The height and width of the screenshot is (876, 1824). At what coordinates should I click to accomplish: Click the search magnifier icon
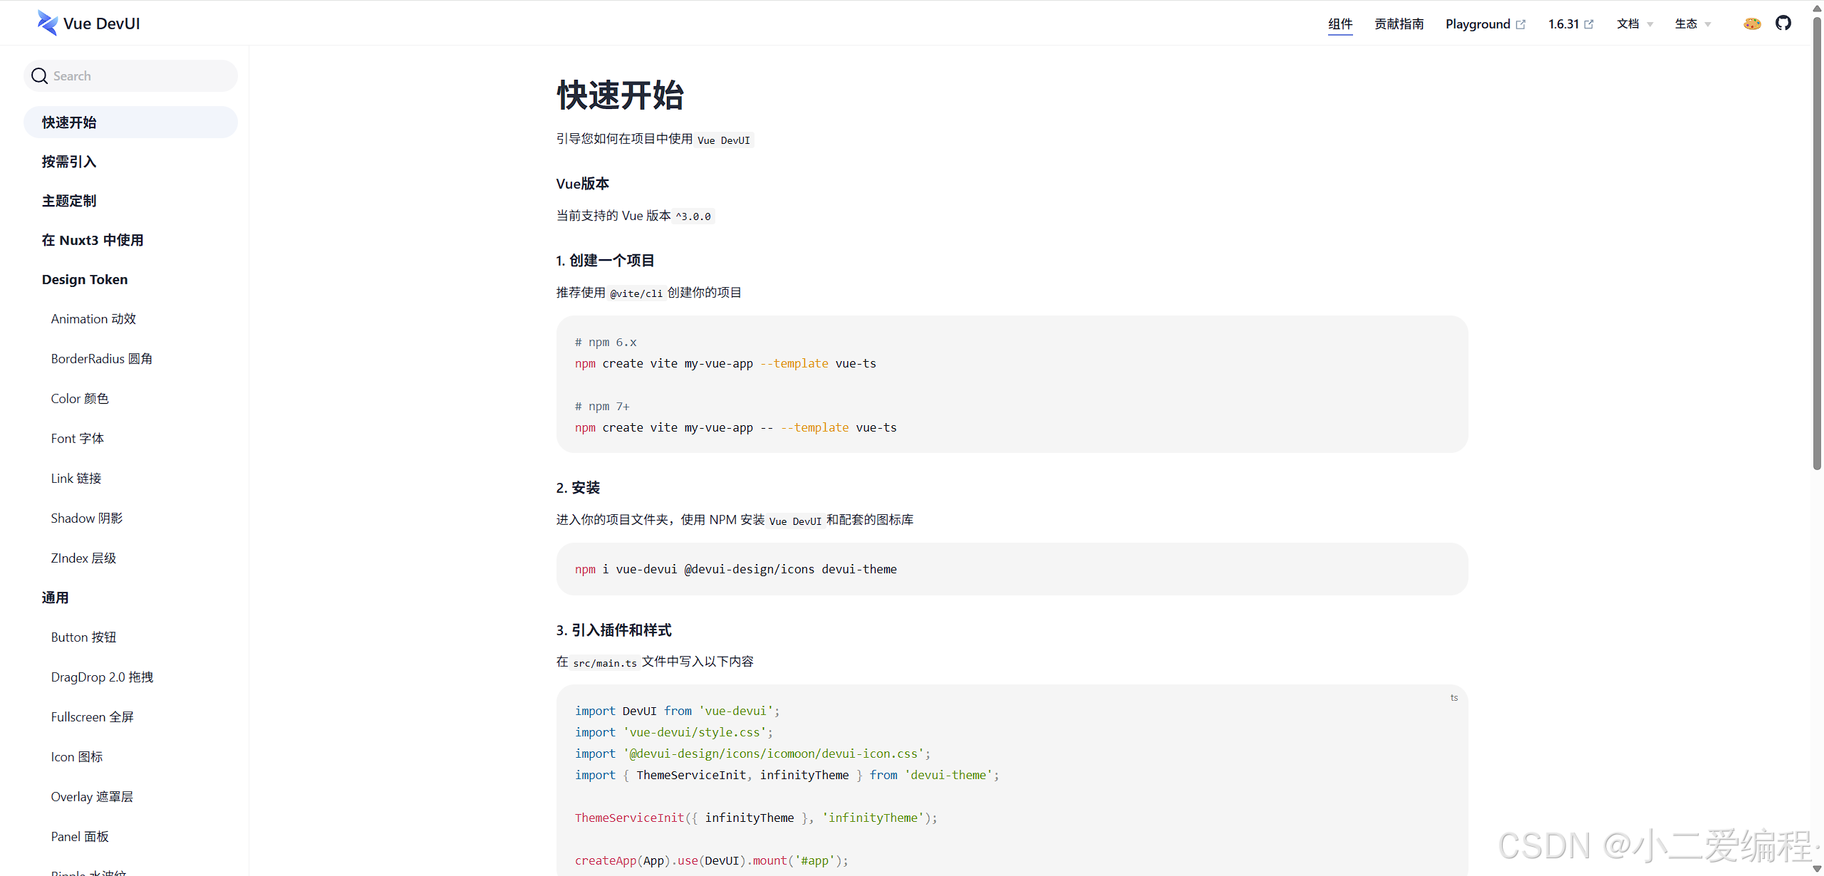tap(40, 76)
